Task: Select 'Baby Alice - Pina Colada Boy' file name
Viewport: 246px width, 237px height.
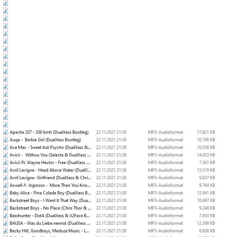Action: [x=50, y=193]
